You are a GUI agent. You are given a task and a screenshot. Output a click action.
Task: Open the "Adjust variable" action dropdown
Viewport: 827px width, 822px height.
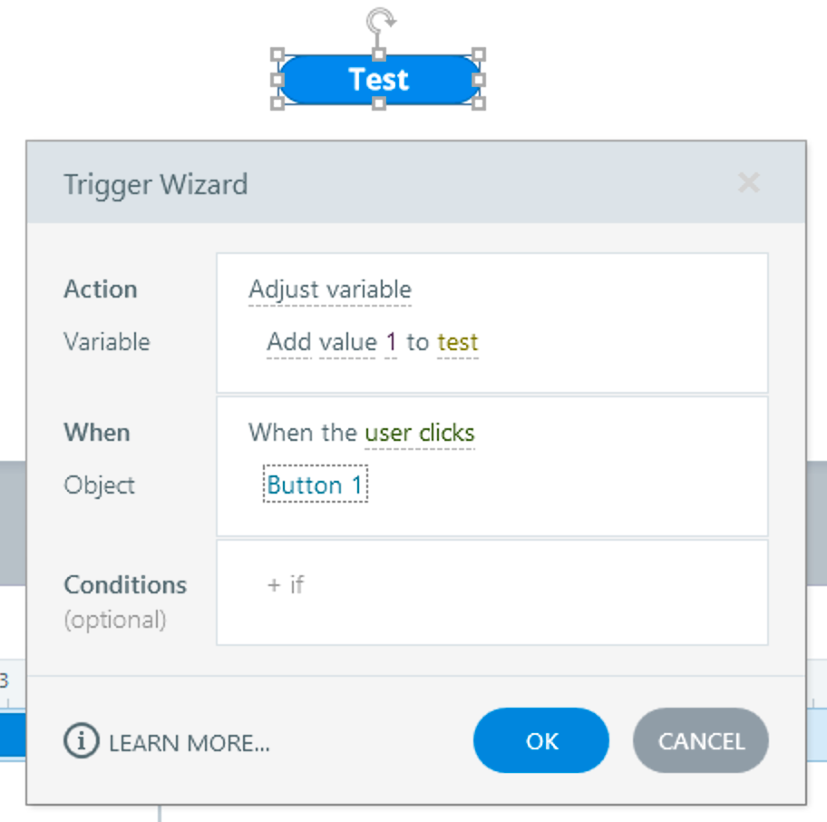(x=330, y=289)
